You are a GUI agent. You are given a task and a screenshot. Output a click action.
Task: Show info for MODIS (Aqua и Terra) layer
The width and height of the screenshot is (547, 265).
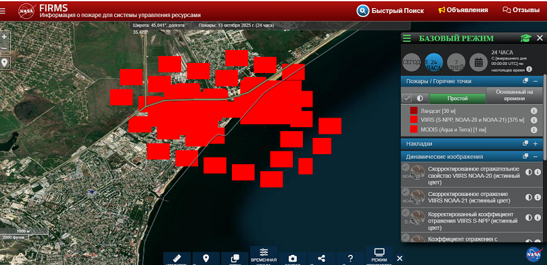(x=533, y=130)
